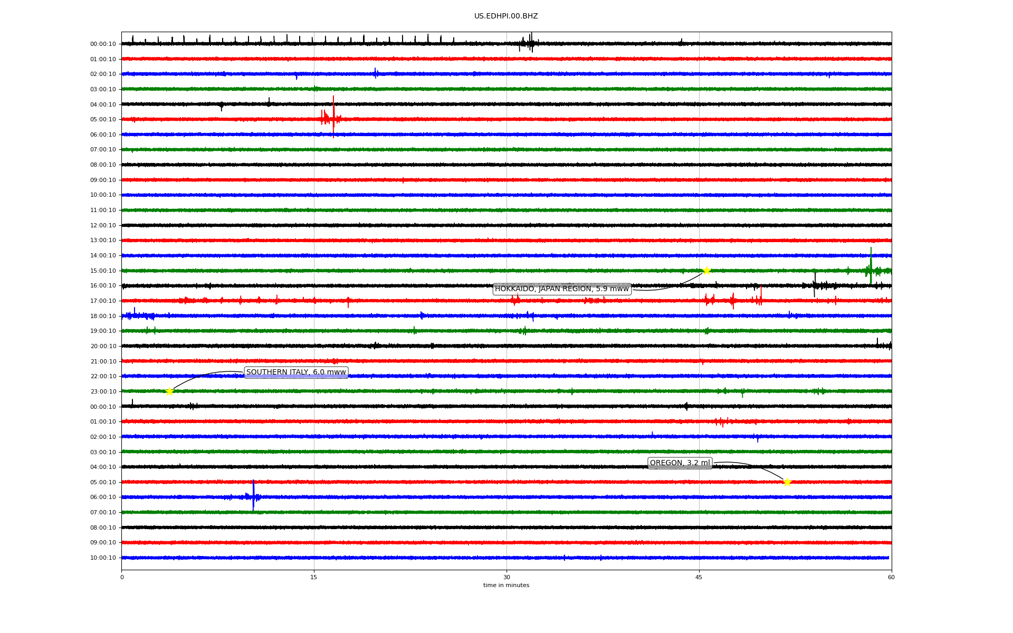Click the US.EDHPI.00.BHZ plot title
1013x633 pixels.
click(506, 16)
